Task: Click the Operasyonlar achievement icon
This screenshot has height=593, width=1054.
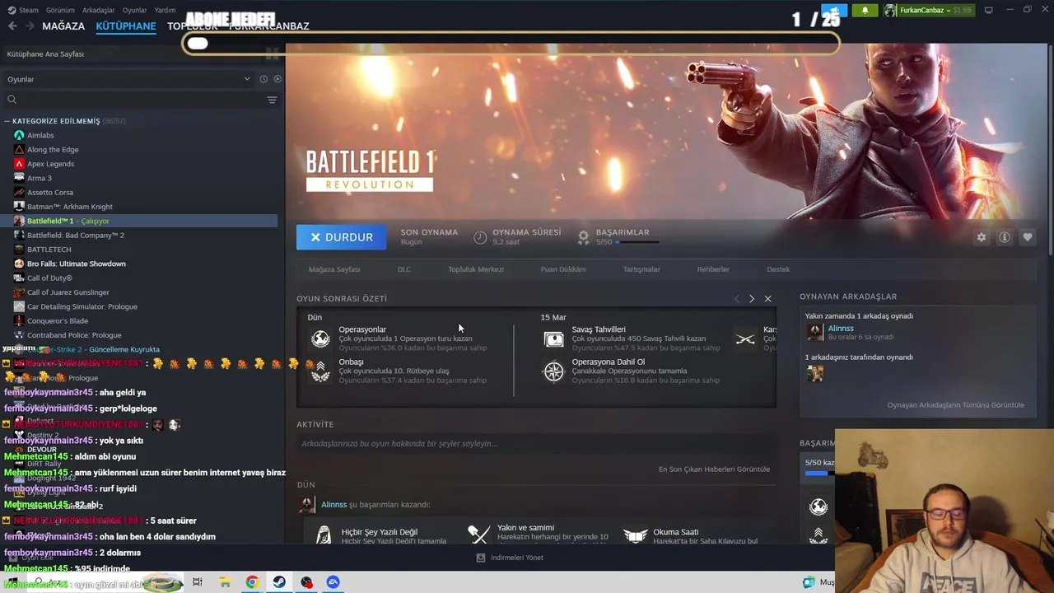Action: tap(320, 339)
